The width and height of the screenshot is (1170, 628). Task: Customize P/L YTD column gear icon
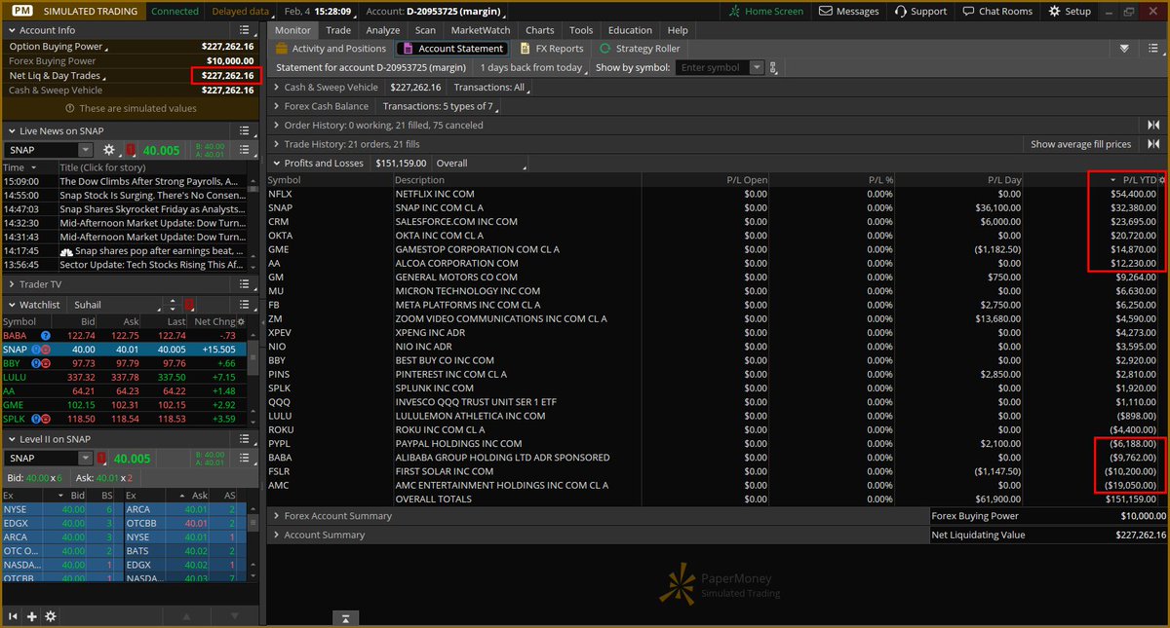[1161, 180]
